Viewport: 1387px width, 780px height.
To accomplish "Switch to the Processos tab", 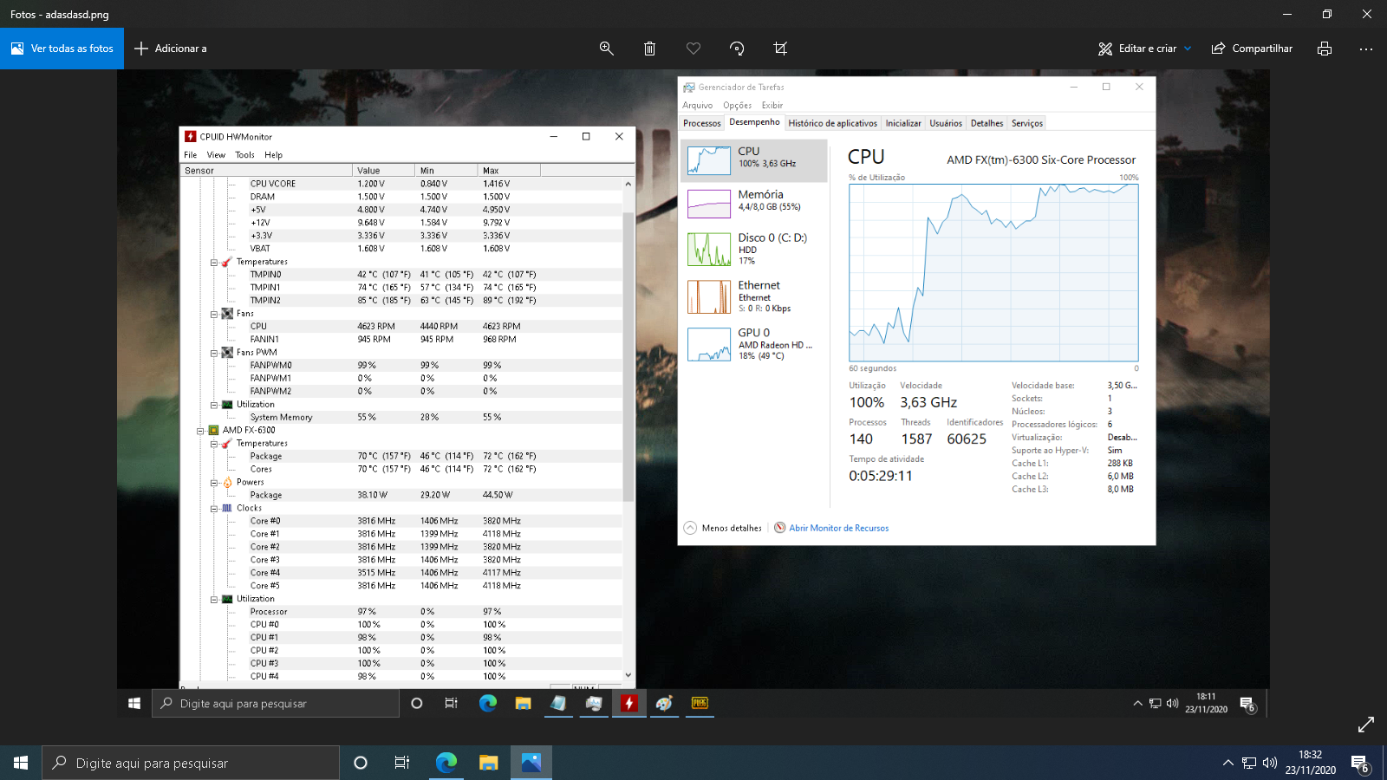I will pyautogui.click(x=701, y=123).
